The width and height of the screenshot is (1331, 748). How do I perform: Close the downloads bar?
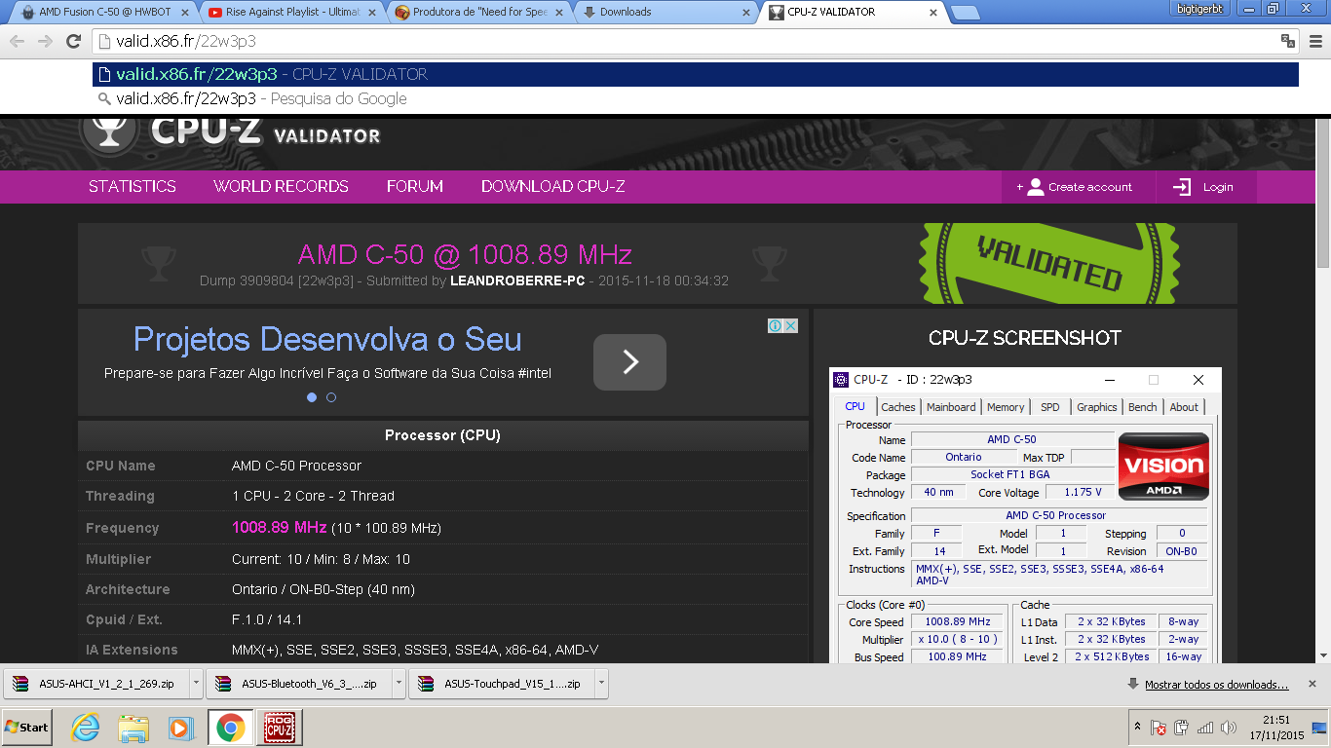point(1312,684)
